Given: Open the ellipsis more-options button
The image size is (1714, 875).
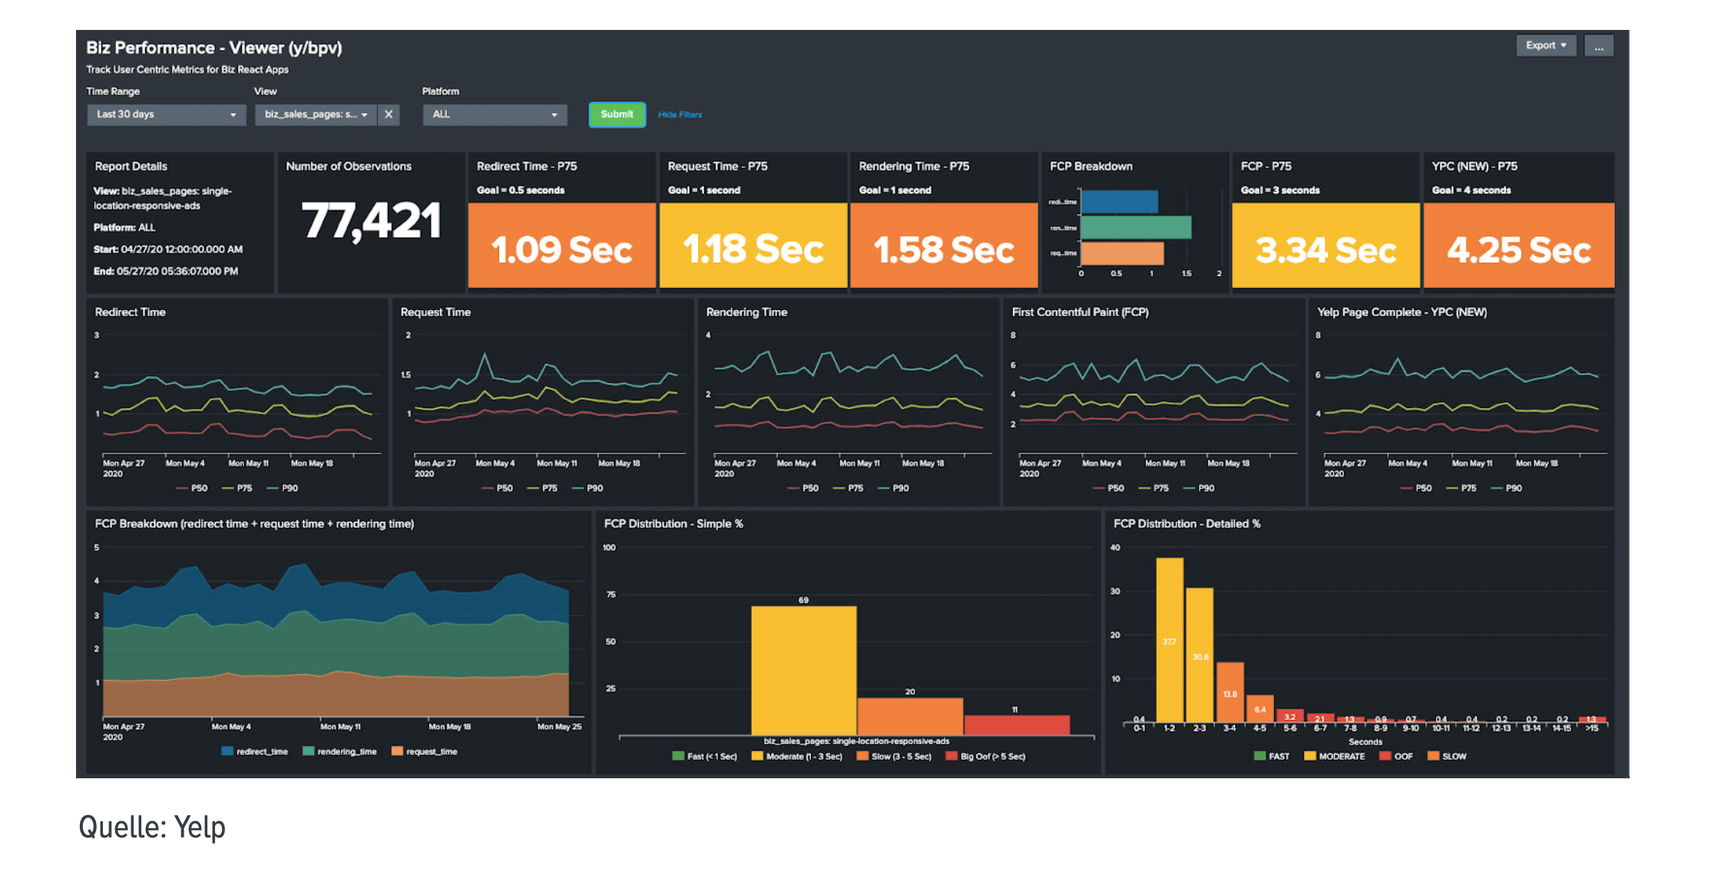Looking at the screenshot, I should coord(1599,46).
